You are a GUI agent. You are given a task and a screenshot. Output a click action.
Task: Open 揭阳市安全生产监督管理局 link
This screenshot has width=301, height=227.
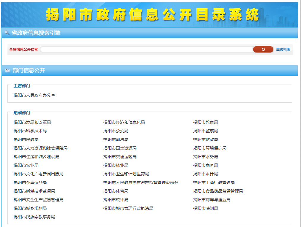(x=38, y=200)
